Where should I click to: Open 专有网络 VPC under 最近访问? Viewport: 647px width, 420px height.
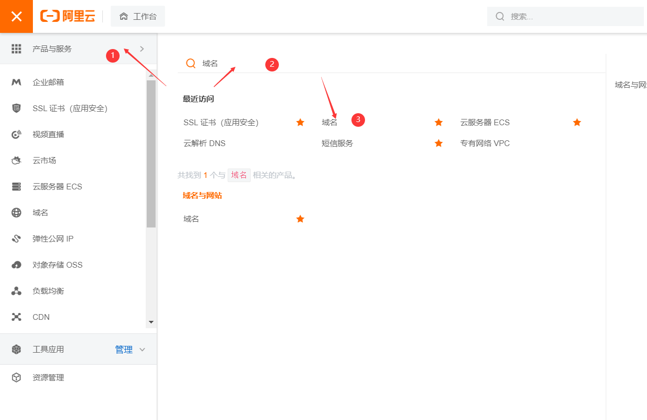485,143
